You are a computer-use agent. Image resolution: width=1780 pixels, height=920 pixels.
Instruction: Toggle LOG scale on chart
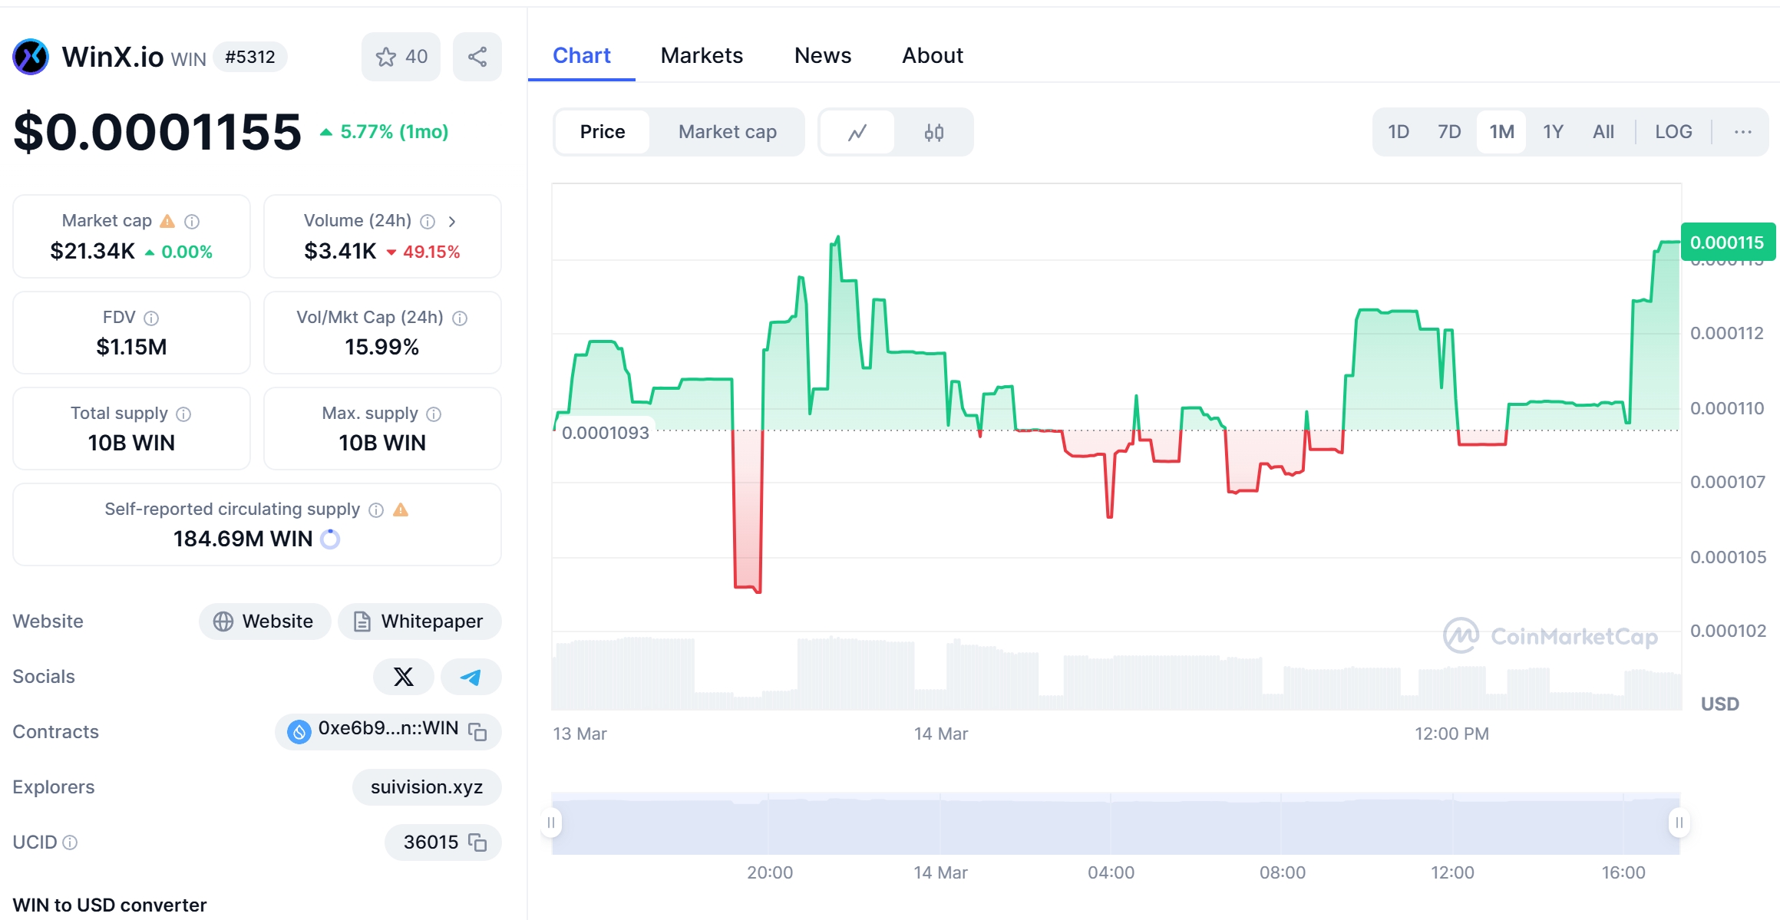click(1673, 132)
